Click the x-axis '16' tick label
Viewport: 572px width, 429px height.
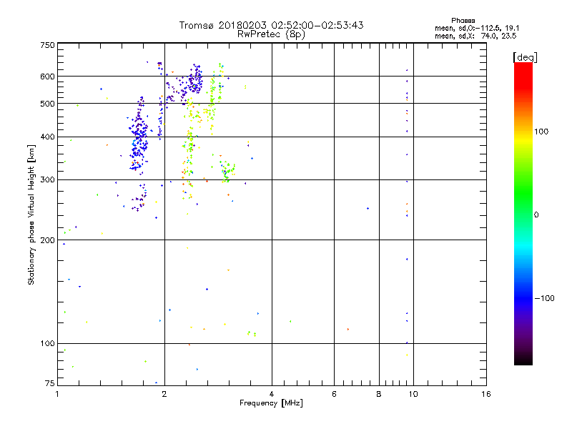coord(486,394)
